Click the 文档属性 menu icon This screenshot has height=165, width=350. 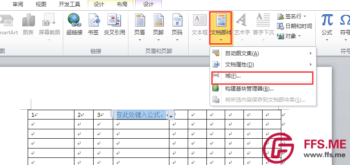pyautogui.click(x=216, y=65)
